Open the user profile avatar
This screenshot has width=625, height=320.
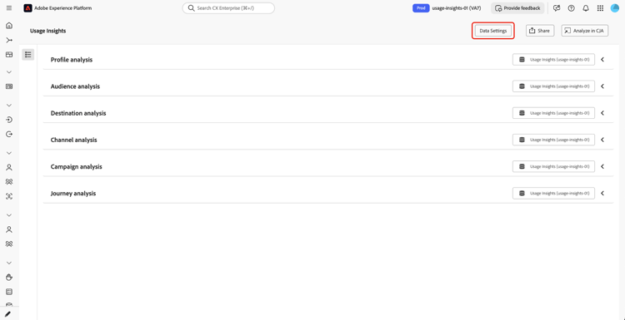pyautogui.click(x=615, y=8)
